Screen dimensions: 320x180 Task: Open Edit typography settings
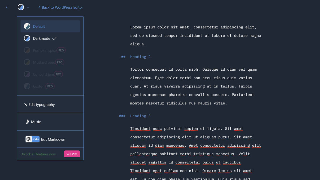[x=42, y=105]
